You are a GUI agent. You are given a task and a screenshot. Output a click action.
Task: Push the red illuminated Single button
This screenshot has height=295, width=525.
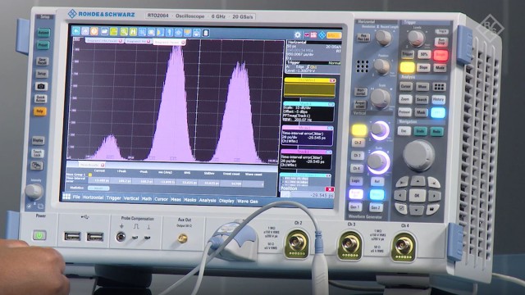click(441, 55)
